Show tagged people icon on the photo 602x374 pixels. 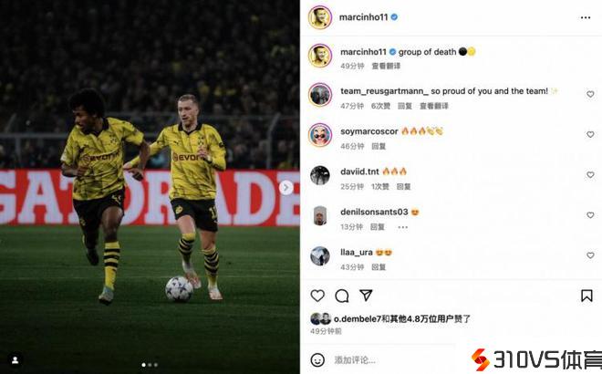click(x=16, y=359)
